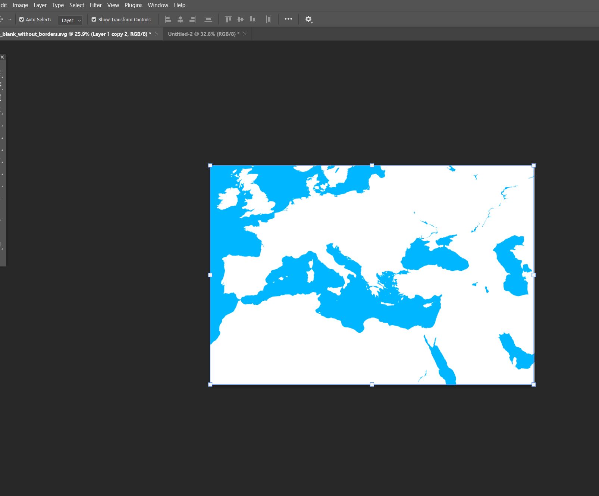Screen dimensions: 599x496
Task: Open the gear settings in options bar
Action: coord(308,19)
